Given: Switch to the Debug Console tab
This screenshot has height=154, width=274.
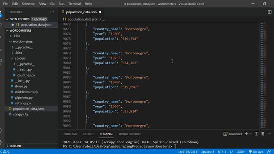Looking at the screenshot, I should click(130, 134).
